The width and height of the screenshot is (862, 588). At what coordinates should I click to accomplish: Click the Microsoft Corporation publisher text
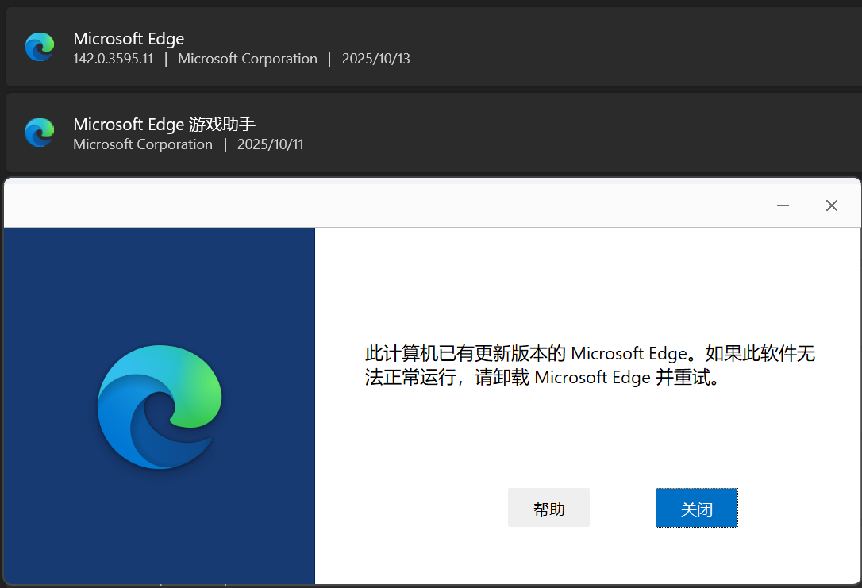tap(247, 59)
